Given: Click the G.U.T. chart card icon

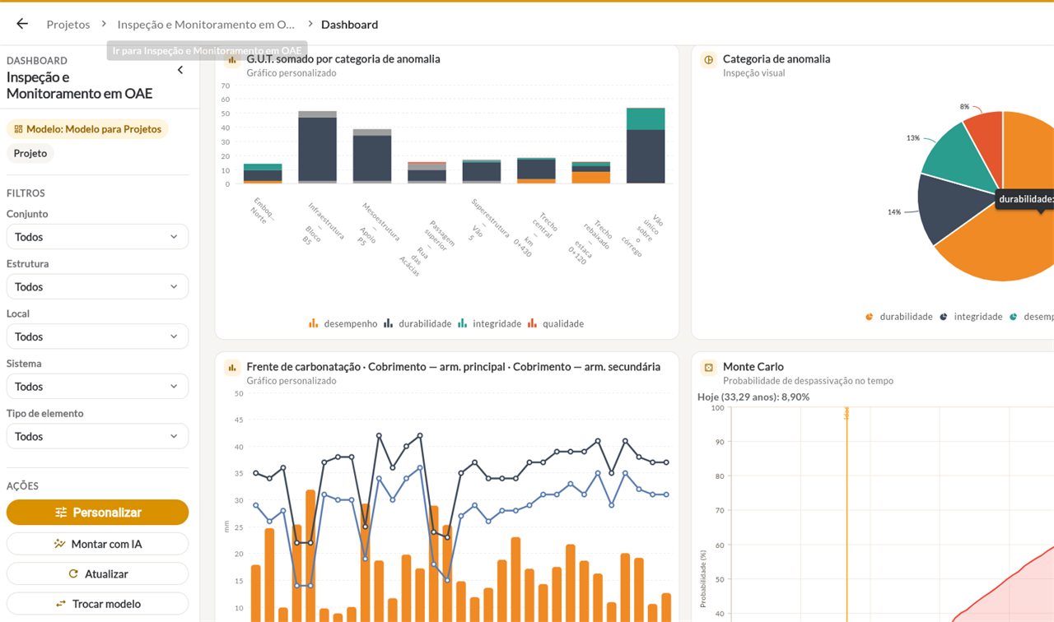Looking at the screenshot, I should [x=232, y=60].
